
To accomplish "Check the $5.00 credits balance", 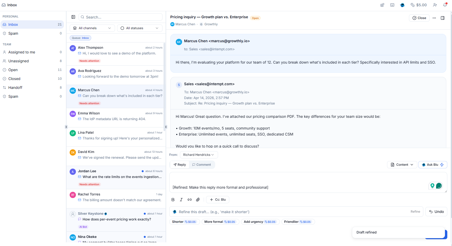I will tap(419, 5).
